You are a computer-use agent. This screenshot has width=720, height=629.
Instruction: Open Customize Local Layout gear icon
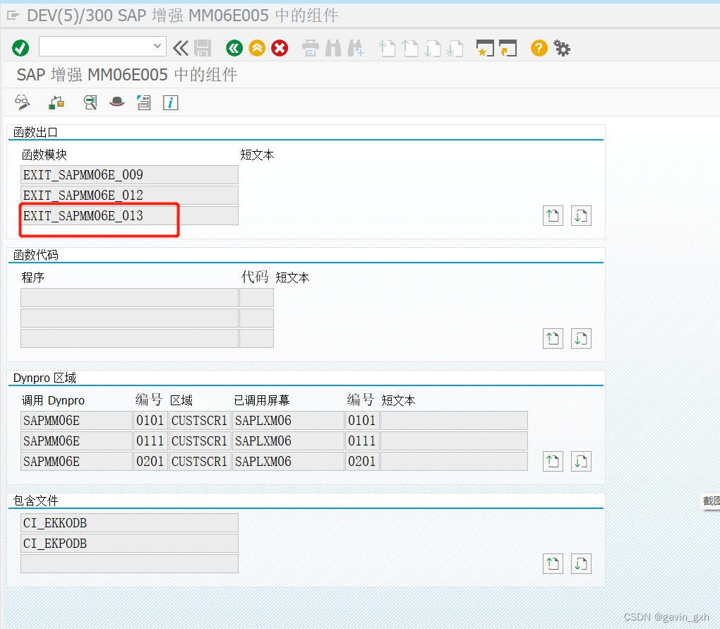[562, 48]
